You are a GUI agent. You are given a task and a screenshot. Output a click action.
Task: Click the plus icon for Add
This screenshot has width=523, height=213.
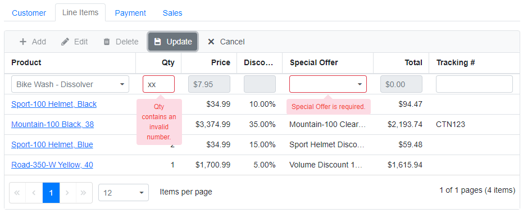click(22, 42)
